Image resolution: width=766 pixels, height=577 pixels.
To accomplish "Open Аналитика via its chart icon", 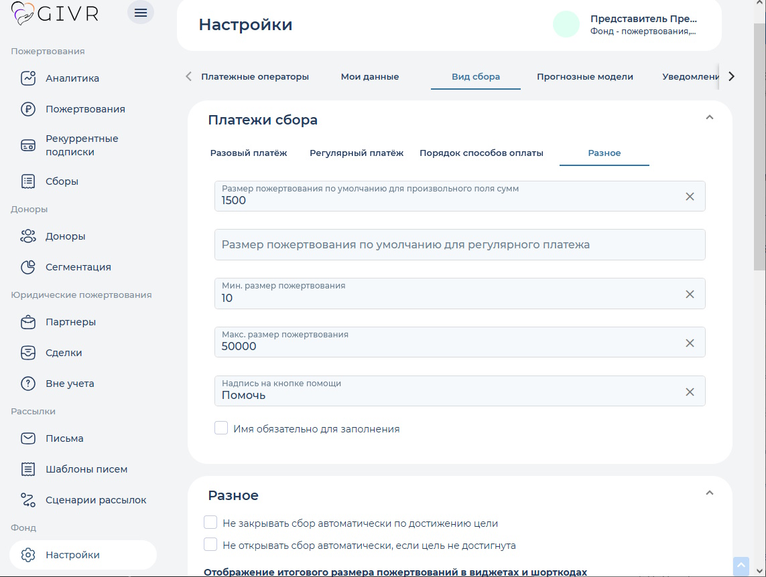I will [28, 78].
